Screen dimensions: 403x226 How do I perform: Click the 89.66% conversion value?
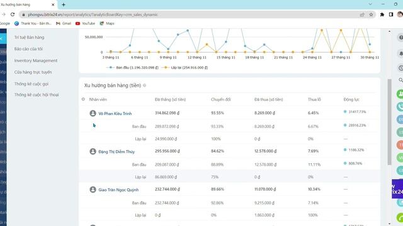coord(217,190)
